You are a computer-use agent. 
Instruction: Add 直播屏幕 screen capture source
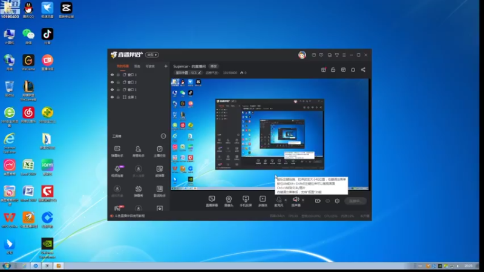(x=212, y=201)
